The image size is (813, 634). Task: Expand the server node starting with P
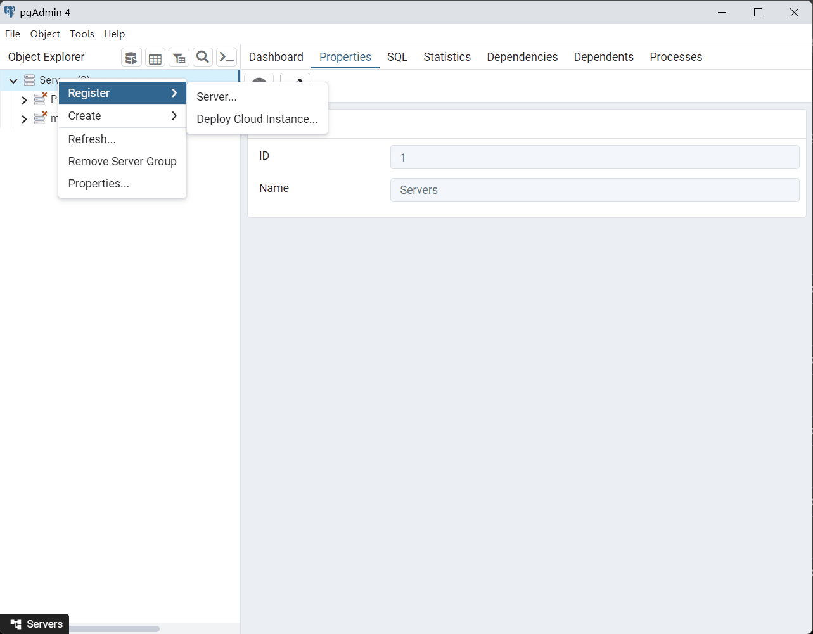pyautogui.click(x=24, y=99)
